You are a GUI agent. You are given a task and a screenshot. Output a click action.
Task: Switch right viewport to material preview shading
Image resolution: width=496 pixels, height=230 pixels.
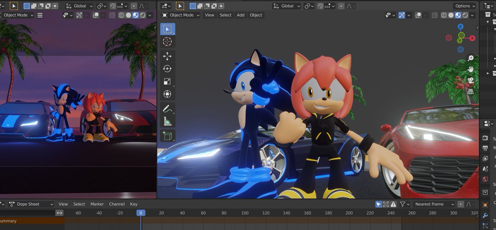(458, 15)
